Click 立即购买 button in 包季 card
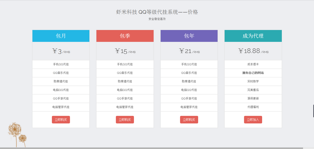Viewport: 314px width, 149px height. pos(125,120)
